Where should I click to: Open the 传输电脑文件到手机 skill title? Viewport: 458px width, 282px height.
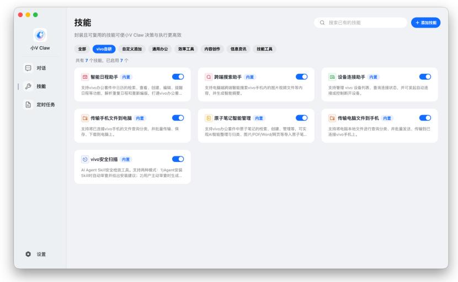(358, 118)
